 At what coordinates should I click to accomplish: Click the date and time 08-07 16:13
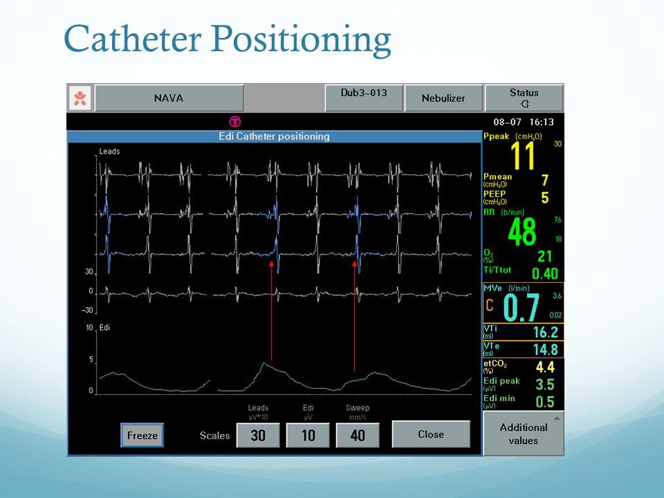pyautogui.click(x=524, y=122)
